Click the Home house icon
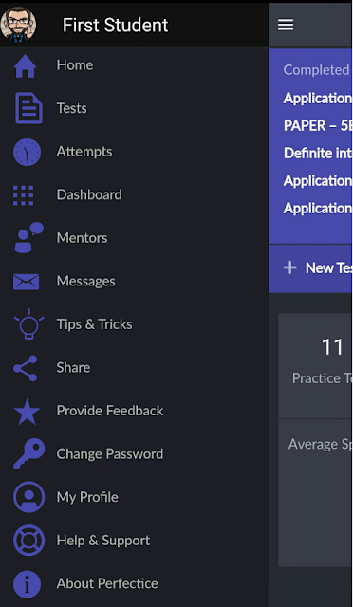The image size is (353, 607). point(26,65)
